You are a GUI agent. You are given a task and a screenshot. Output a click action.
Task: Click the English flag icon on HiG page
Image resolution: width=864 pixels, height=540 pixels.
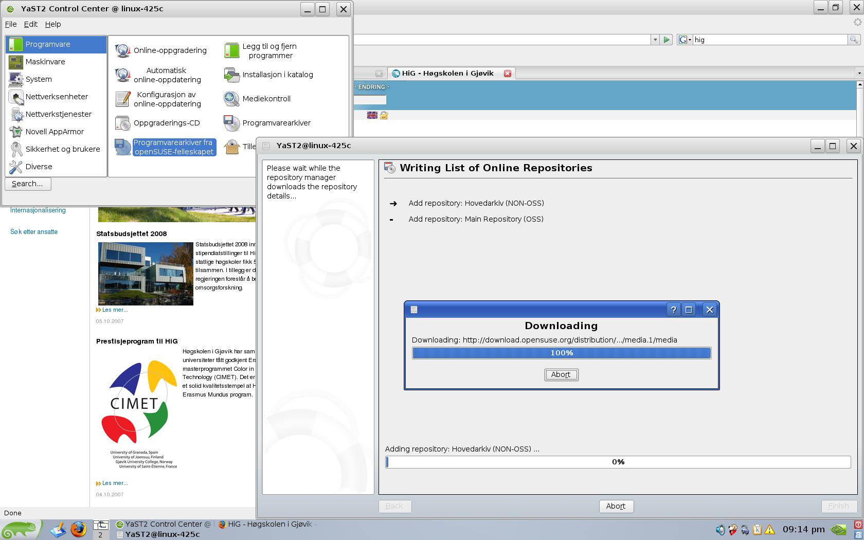(372, 115)
